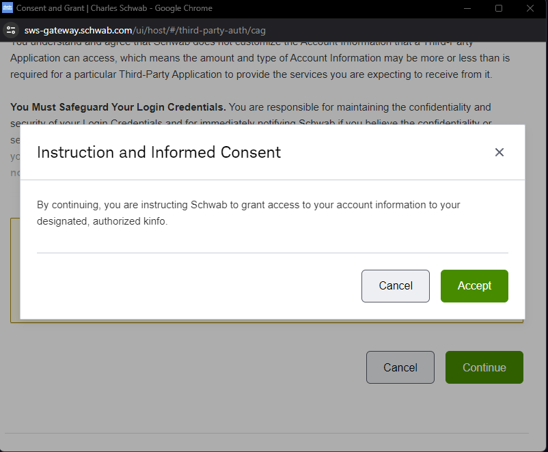Click the Continue button behind the dialog

click(484, 367)
